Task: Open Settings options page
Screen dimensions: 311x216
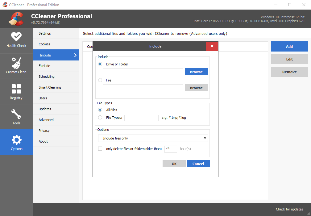Action: point(56,33)
